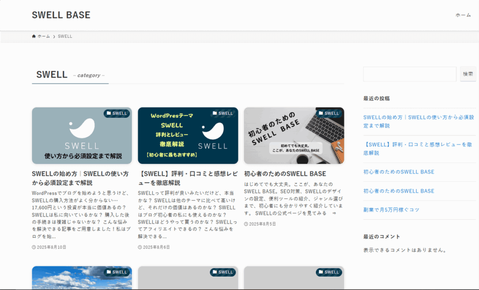Open post title 【SWELL】評判・口コミと感想レビューを徹底解説
The height and width of the screenshot is (290, 479).
[x=188, y=178]
